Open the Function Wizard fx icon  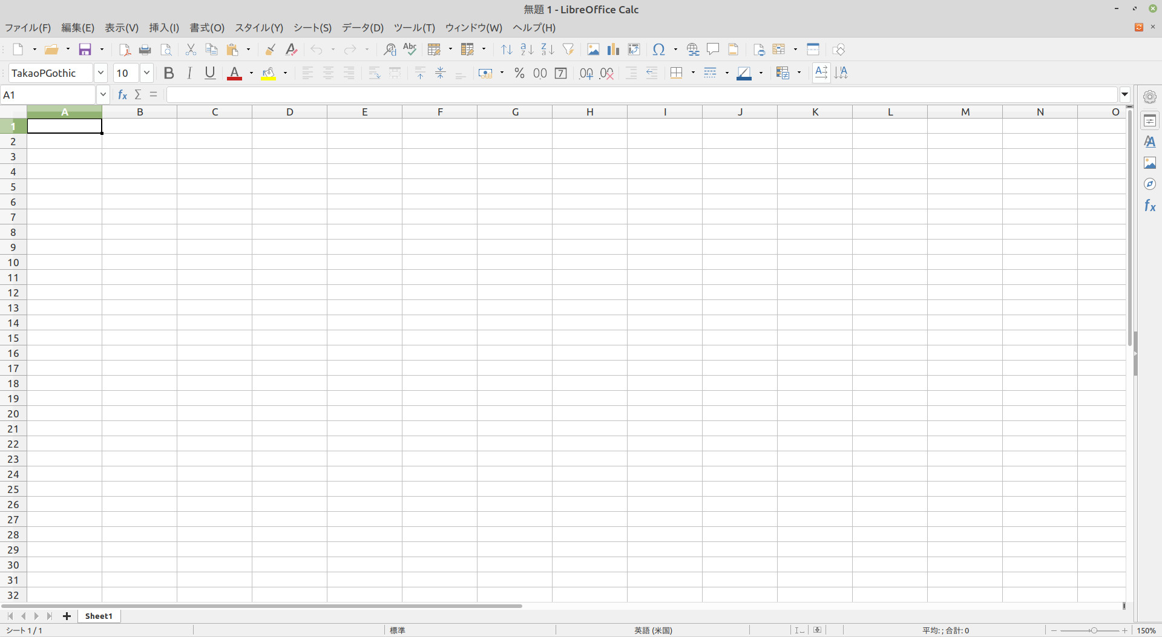122,95
